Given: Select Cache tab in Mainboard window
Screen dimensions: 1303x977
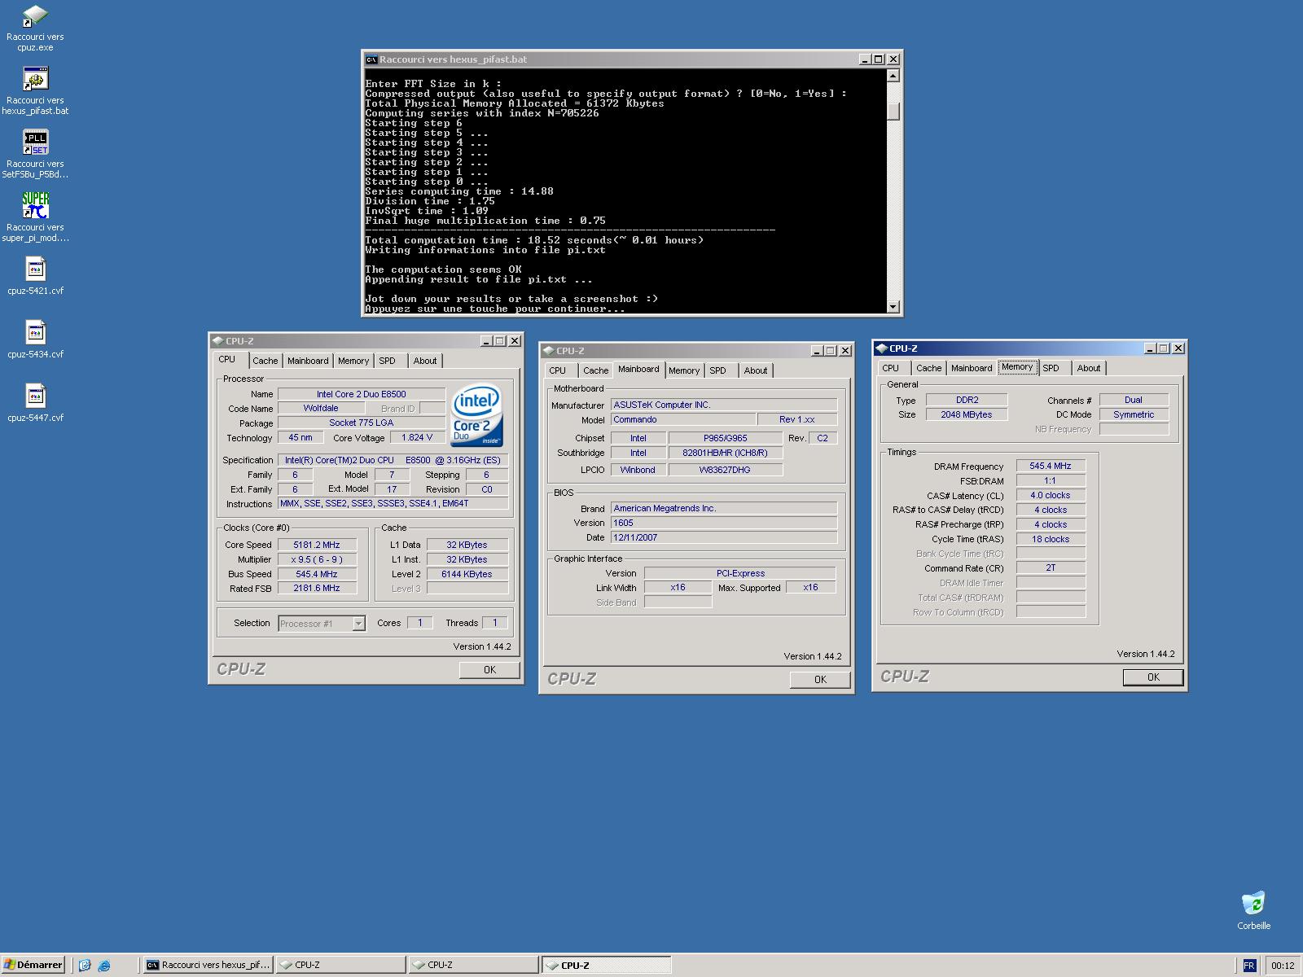Looking at the screenshot, I should click(595, 370).
